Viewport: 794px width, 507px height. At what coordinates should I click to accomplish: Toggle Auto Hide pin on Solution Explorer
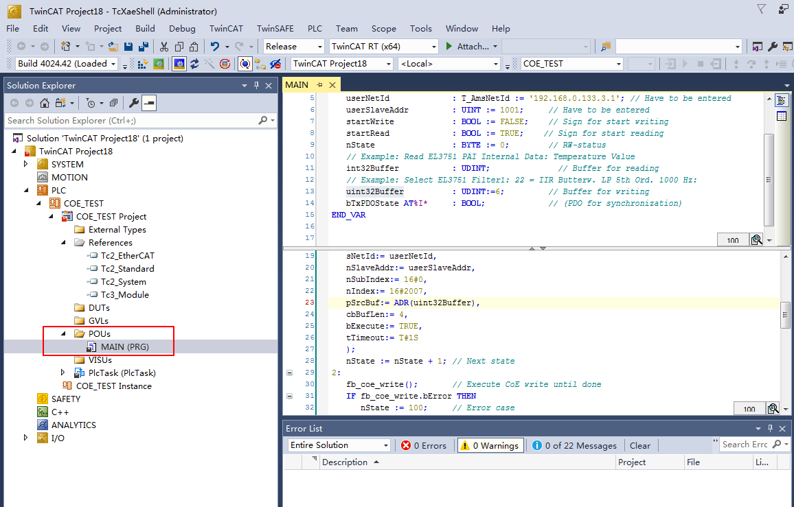256,86
